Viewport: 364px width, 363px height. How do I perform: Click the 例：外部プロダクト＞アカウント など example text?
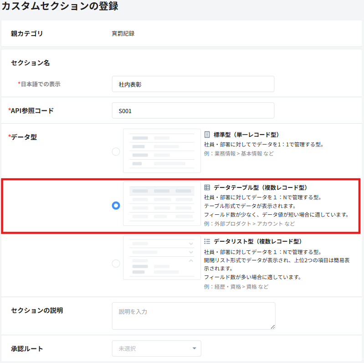tap(249, 223)
